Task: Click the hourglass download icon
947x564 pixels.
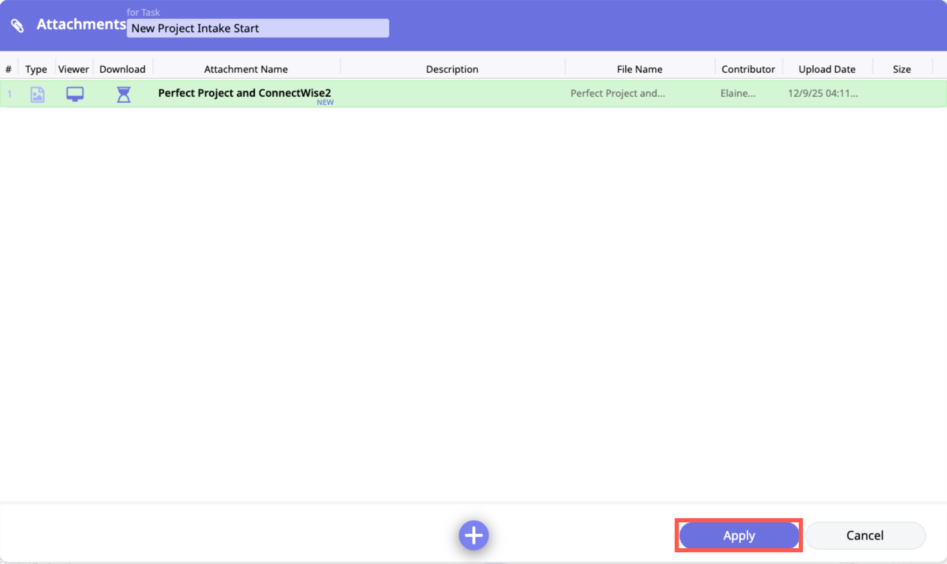Action: point(123,95)
